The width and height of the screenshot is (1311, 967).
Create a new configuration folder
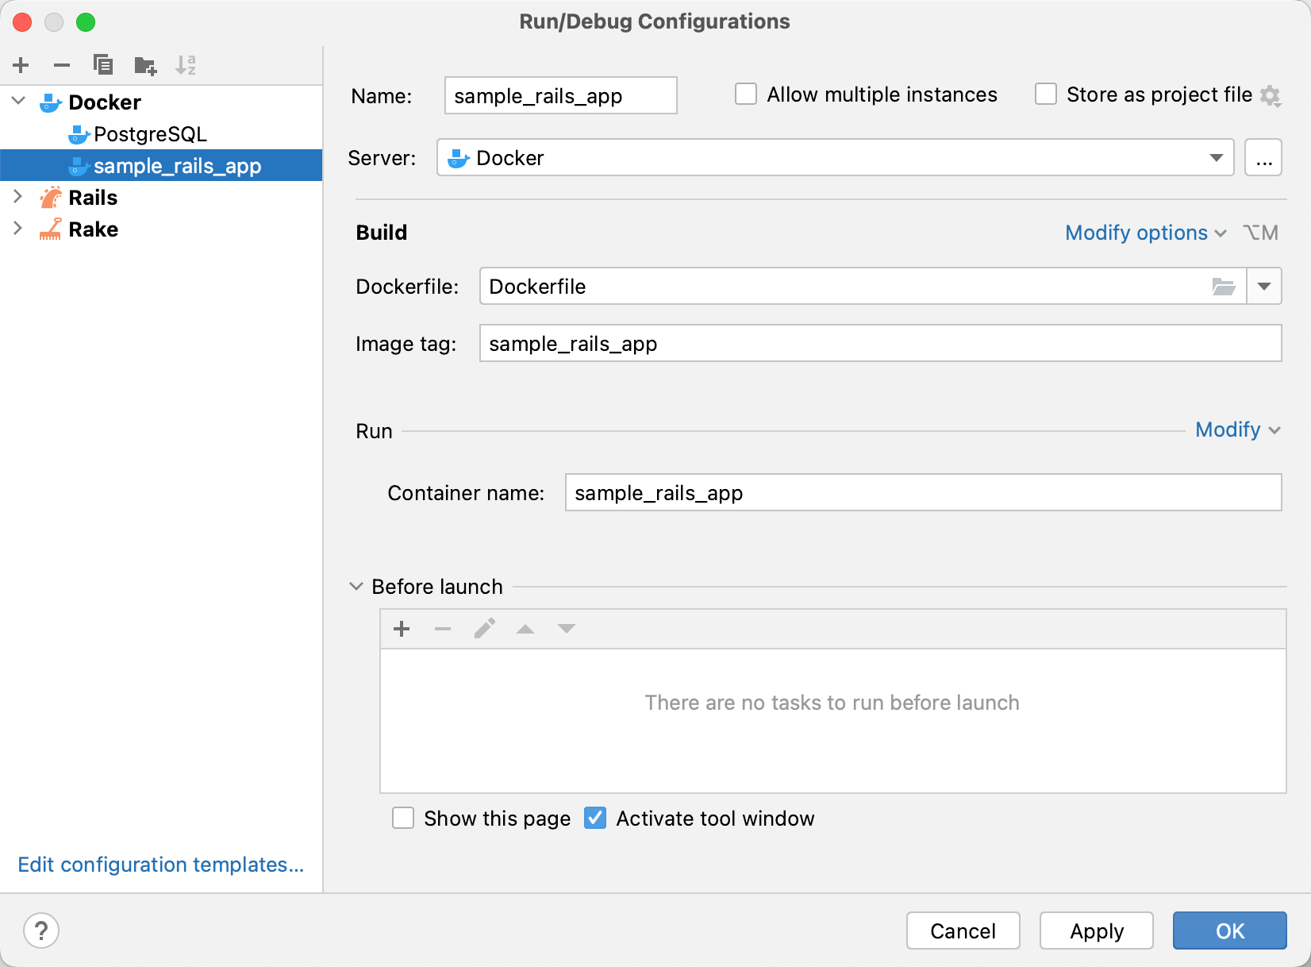click(145, 65)
